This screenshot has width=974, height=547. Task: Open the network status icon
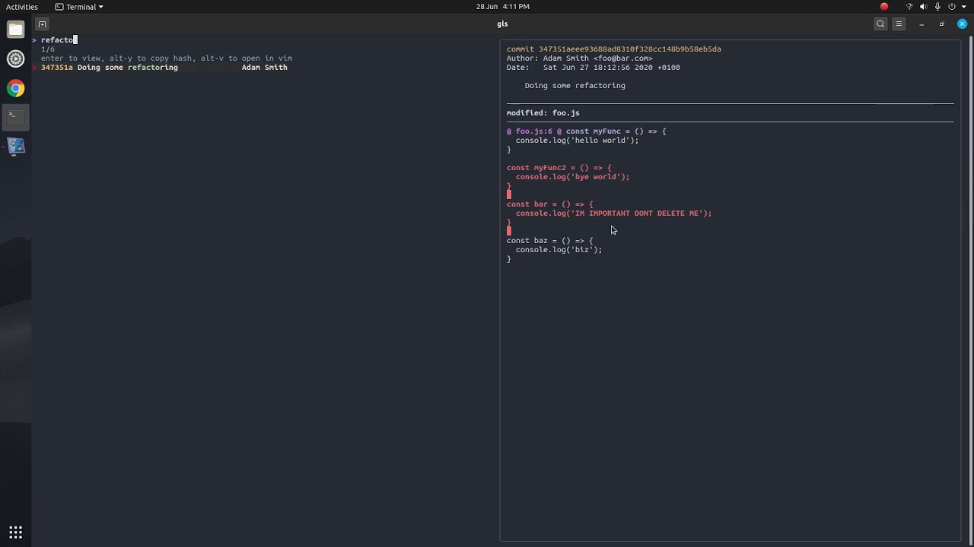tap(909, 7)
